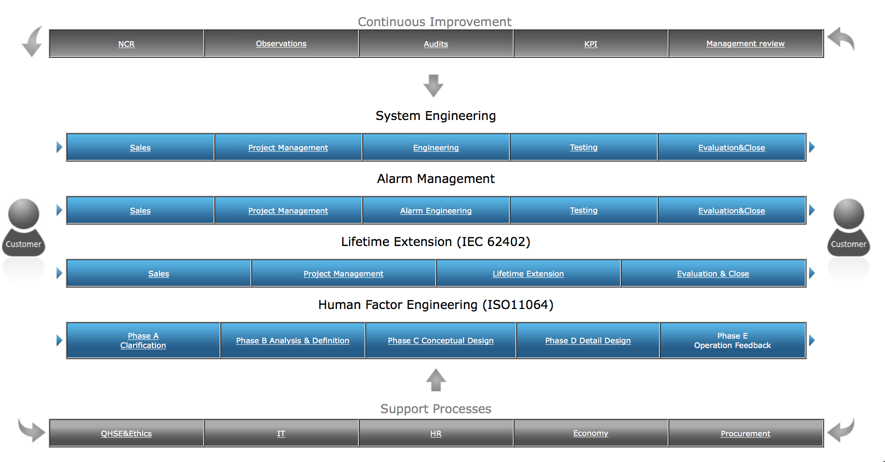885x462 pixels.
Task: Open Phase C Conceptual Design
Action: pos(440,341)
